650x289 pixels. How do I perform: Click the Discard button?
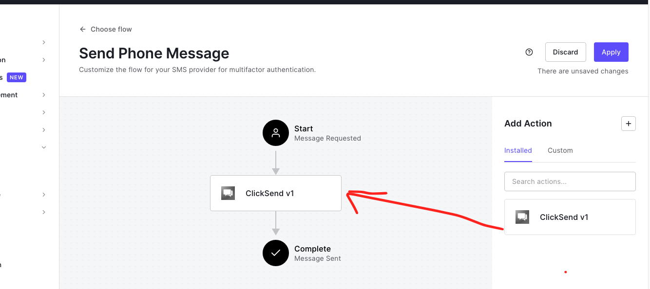click(x=565, y=52)
